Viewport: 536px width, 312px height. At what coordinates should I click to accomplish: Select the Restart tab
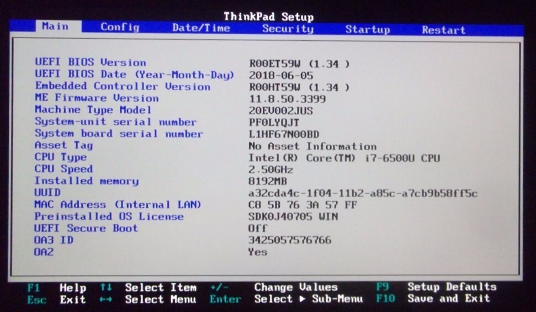tap(443, 30)
